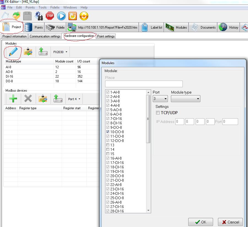Click the gear and binoculars search icon
Viewport: 248px width, 227px height.
pyautogui.click(x=39, y=16)
